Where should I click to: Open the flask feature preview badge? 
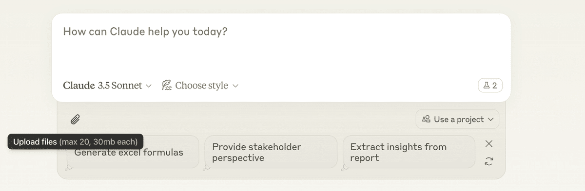pyautogui.click(x=490, y=86)
